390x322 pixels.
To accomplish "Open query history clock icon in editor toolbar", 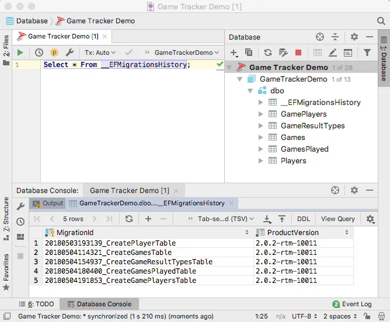I will [x=39, y=52].
